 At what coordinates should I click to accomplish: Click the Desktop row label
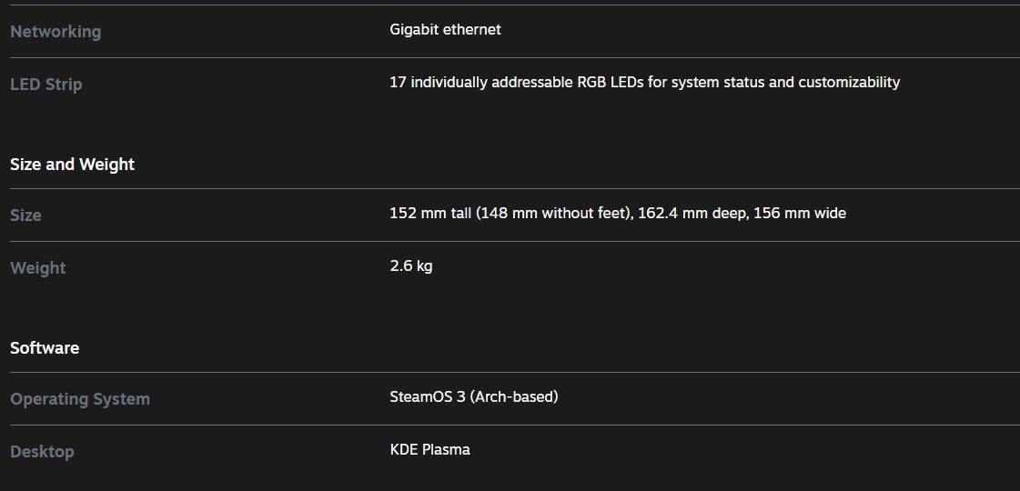click(42, 452)
